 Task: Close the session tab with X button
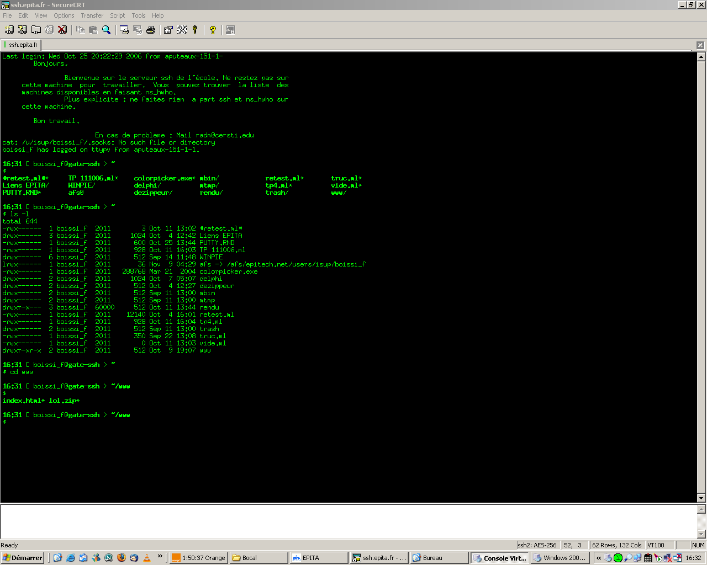(x=700, y=45)
